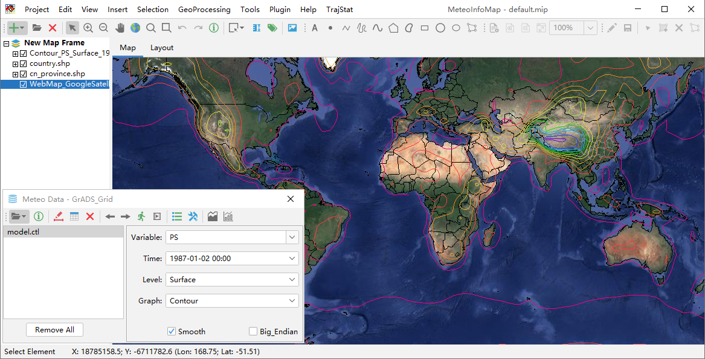Open the Time dropdown
The width and height of the screenshot is (705, 359).
(x=292, y=259)
